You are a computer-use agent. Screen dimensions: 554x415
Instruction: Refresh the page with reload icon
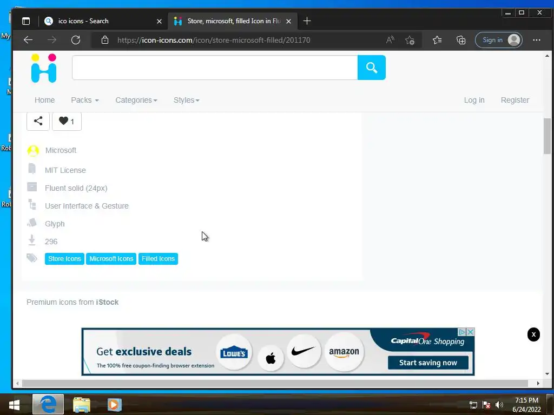(x=76, y=40)
